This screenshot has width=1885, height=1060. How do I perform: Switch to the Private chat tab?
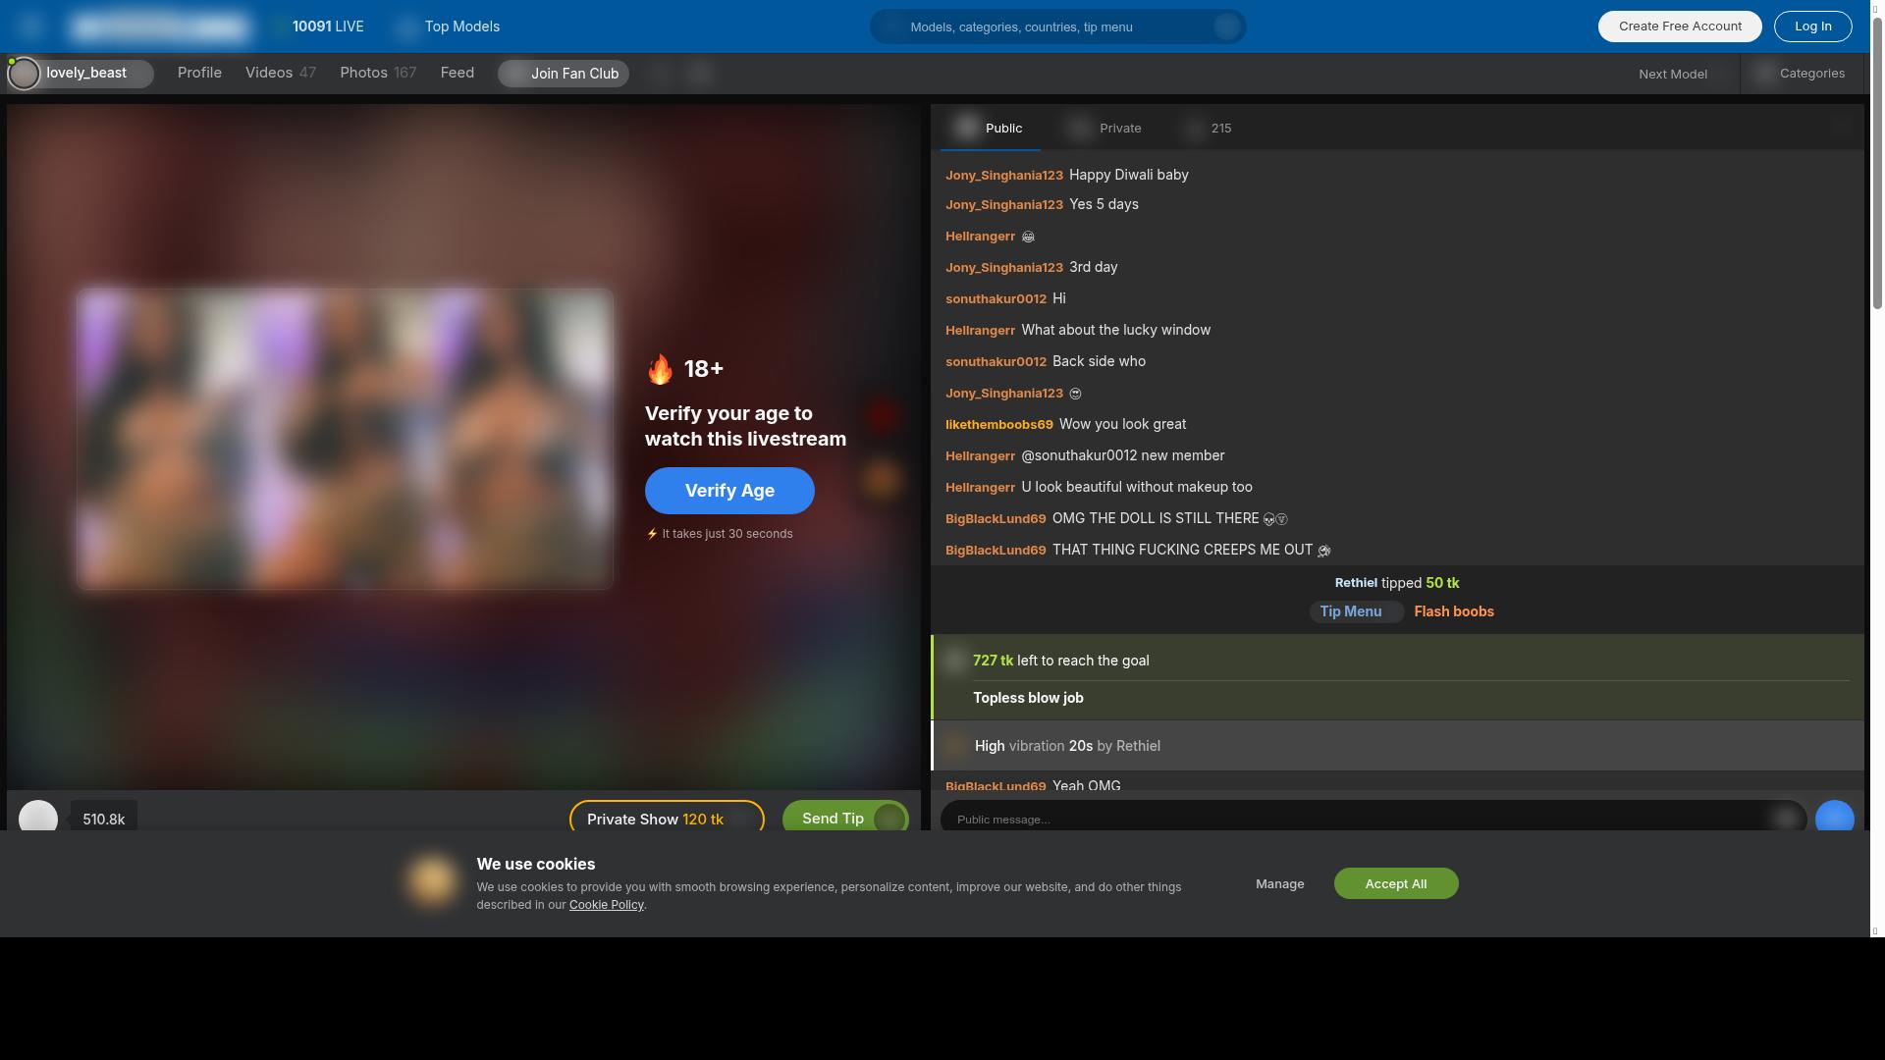[x=1106, y=129]
